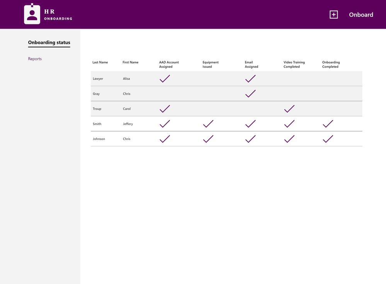Screen dimensions: 386x284
Task: Click the HR ONBOARDING title text
Action: 58,15
